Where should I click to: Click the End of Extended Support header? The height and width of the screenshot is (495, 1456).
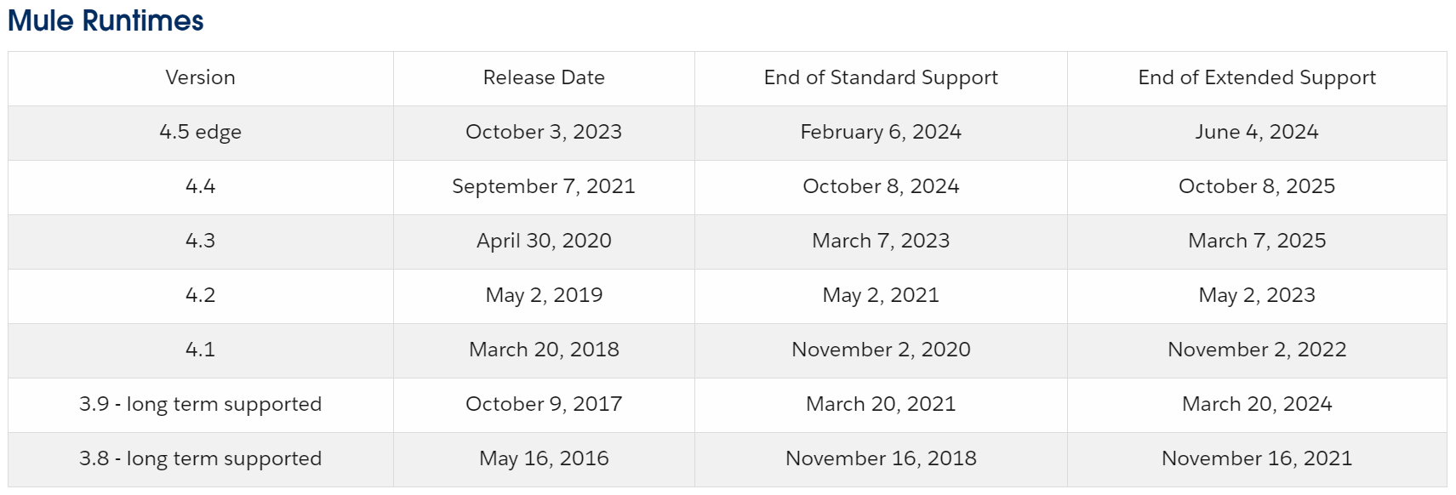1257,77
